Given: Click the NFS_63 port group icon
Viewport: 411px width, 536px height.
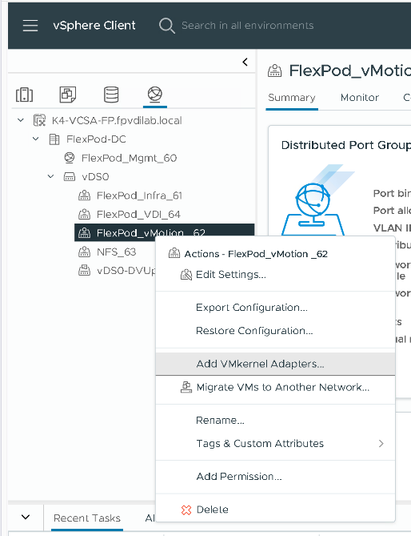Looking at the screenshot, I should click(84, 252).
